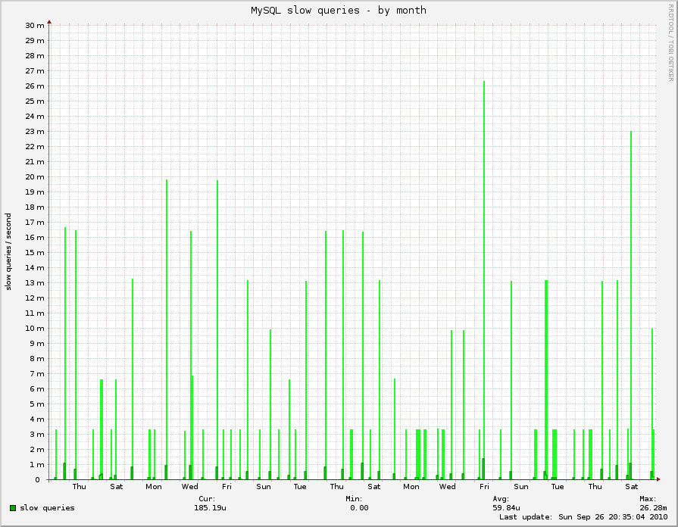This screenshot has height=527, width=678.
Task: Click the green slow queries legend swatch
Action: 13,508
